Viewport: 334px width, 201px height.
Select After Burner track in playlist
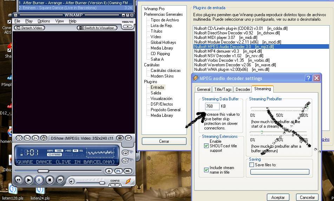[76, 3]
